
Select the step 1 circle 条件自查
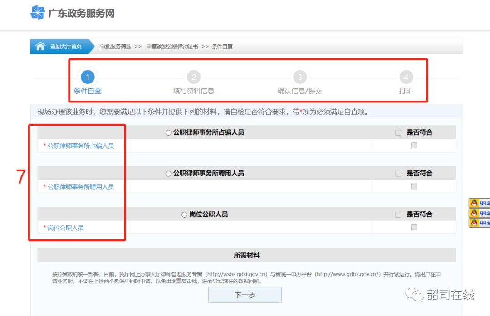pos(88,77)
